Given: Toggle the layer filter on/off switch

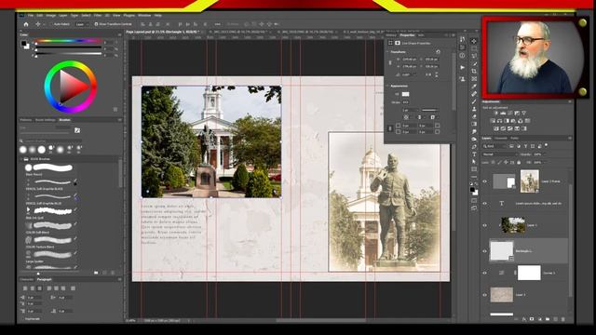Looking at the screenshot, I should click(x=547, y=145).
